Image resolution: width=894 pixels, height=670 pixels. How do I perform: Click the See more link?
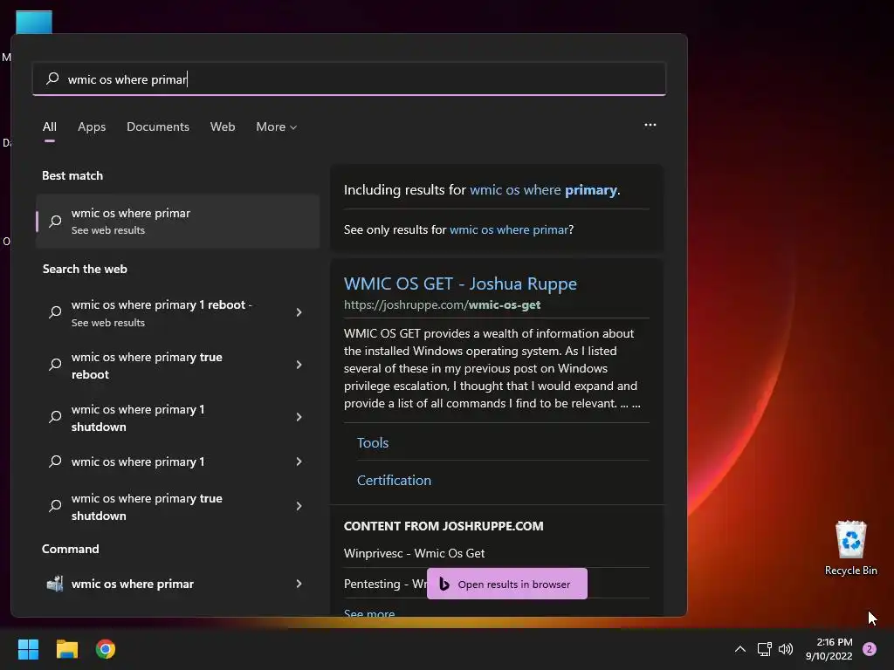pyautogui.click(x=369, y=613)
